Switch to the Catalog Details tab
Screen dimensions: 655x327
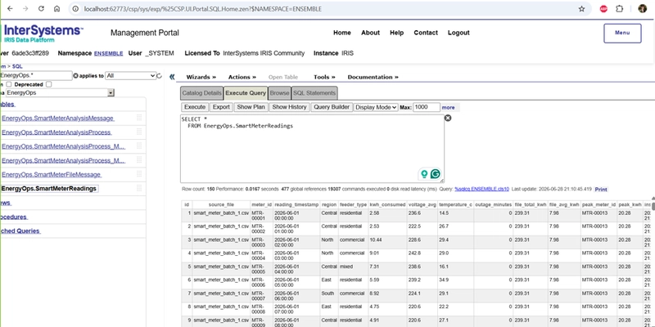tap(201, 93)
